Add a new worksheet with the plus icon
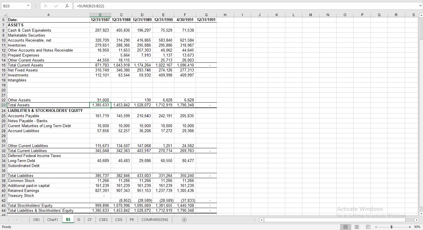This screenshot has width=423, height=230. (184, 219)
